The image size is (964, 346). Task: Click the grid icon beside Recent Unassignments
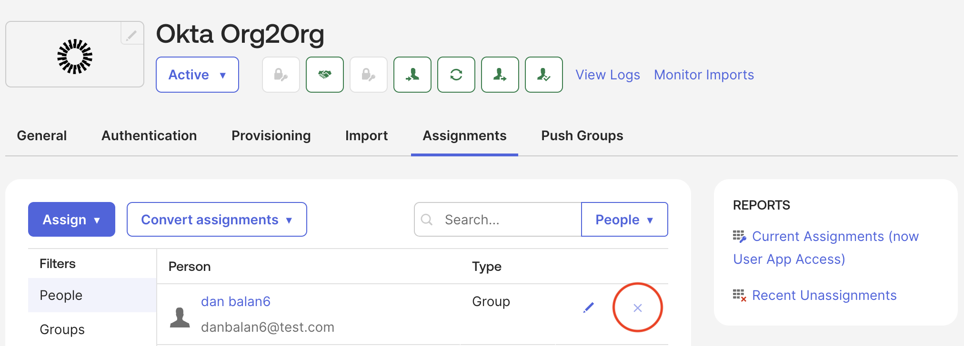tap(739, 295)
